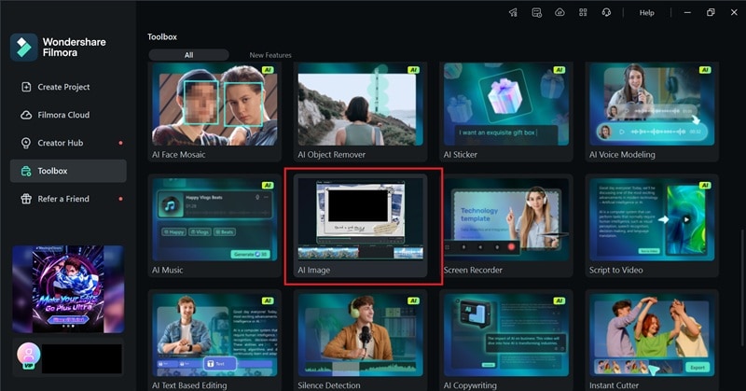Open Create Project from the sidebar
746x391 pixels.
(x=68, y=87)
